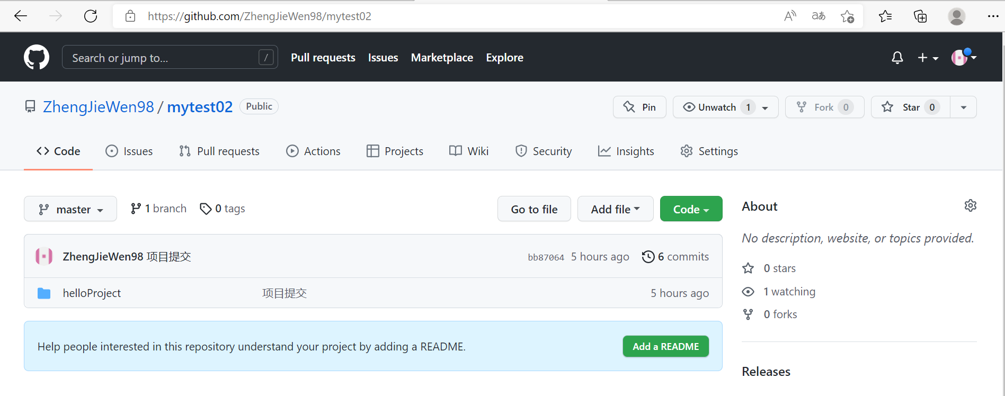This screenshot has width=1005, height=396.
Task: Click the helloProject folder icon
Action: tap(44, 293)
